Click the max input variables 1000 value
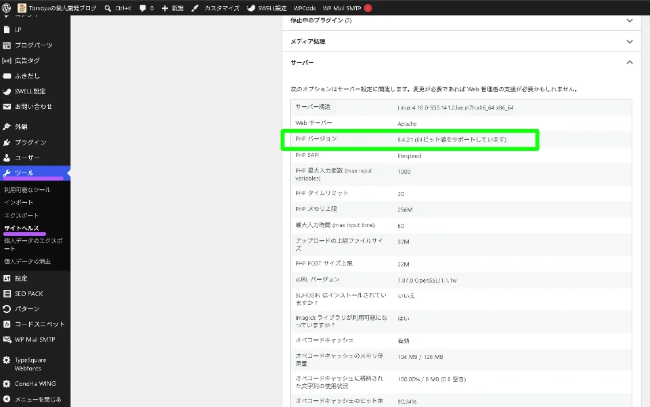Image resolution: width=650 pixels, height=407 pixels. point(404,172)
